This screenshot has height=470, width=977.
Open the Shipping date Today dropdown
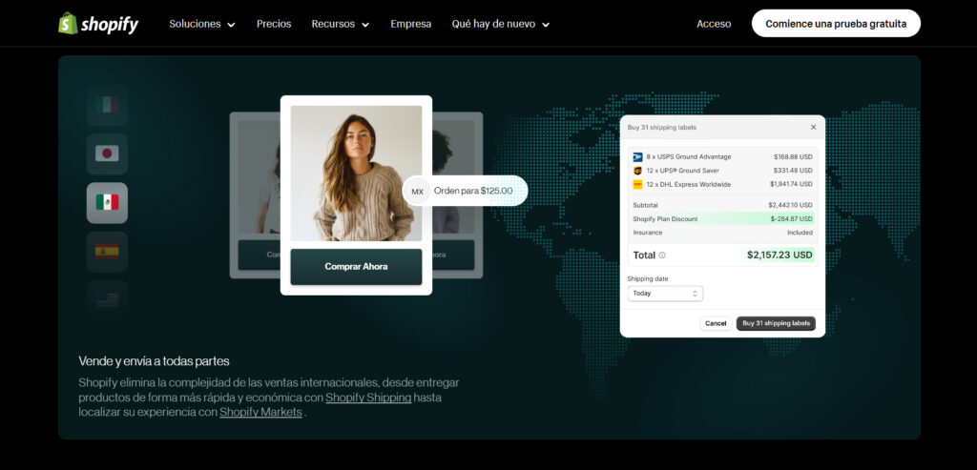665,294
